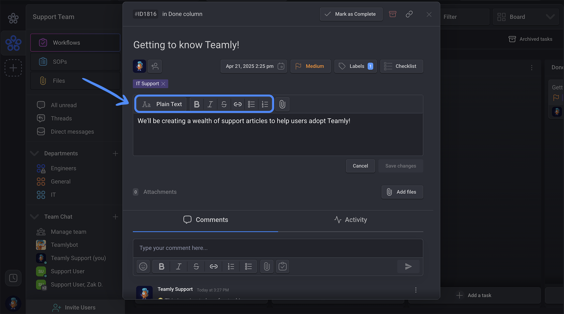This screenshot has height=314, width=564.
Task: Insert numbered list in description editor
Action: tap(265, 104)
